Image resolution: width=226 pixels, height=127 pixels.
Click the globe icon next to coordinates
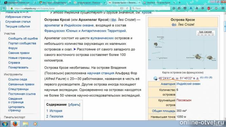(x=155, y=78)
